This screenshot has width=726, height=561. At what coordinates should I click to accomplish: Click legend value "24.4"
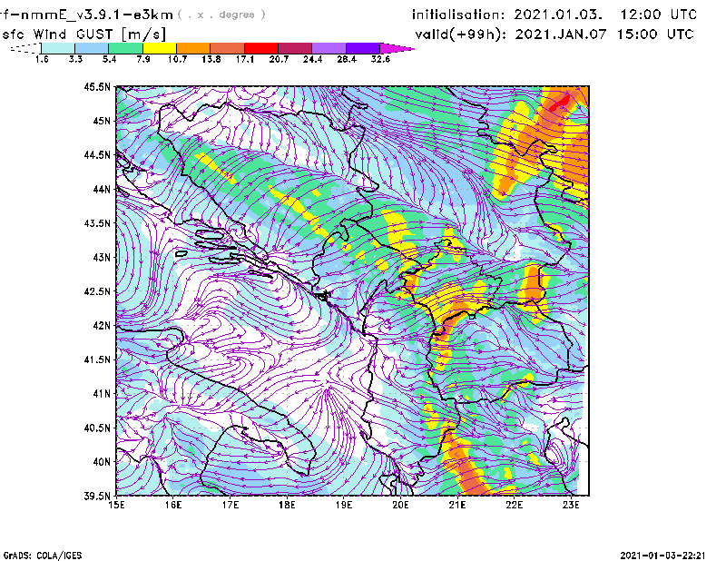click(x=312, y=59)
